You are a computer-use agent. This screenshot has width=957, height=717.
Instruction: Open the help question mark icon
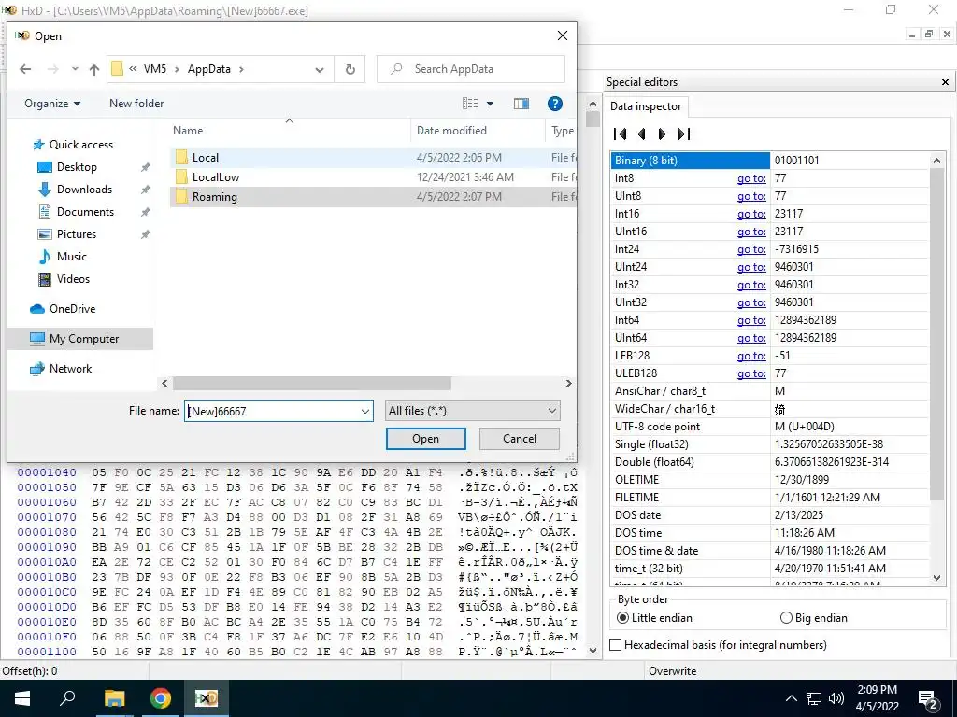[555, 104]
